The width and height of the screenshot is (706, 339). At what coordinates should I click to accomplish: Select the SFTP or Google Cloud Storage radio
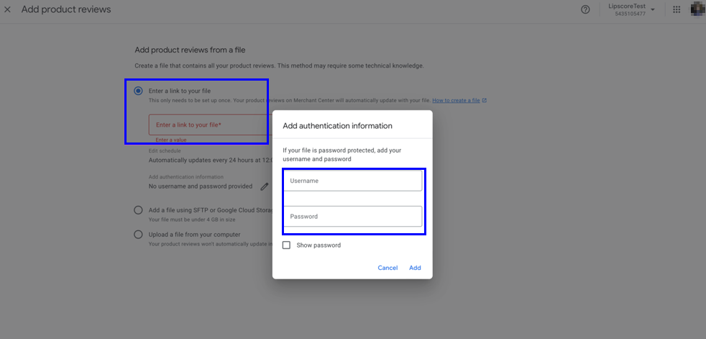[138, 210]
